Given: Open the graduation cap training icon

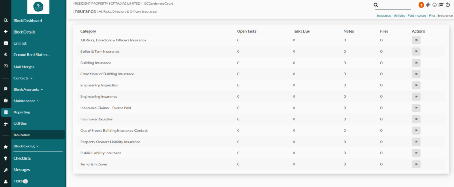Looking at the screenshot, I should (x=441, y=5).
